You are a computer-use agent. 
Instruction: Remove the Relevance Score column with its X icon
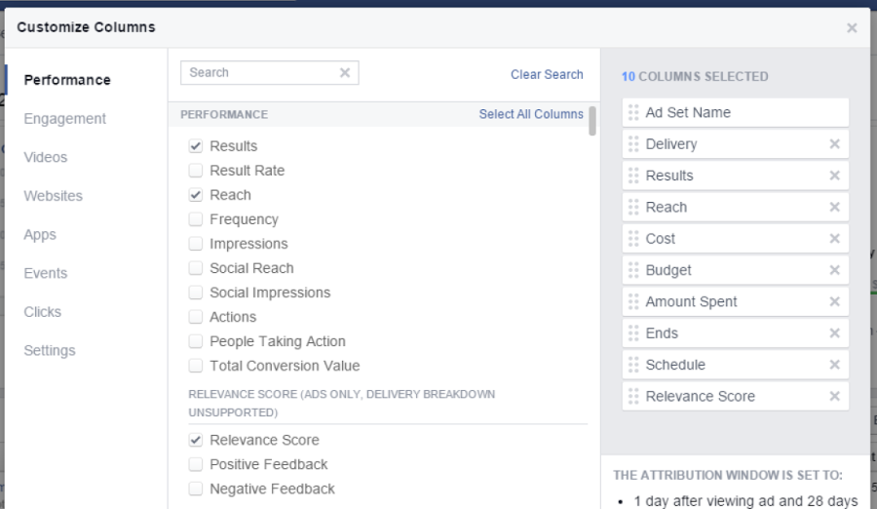pos(834,396)
